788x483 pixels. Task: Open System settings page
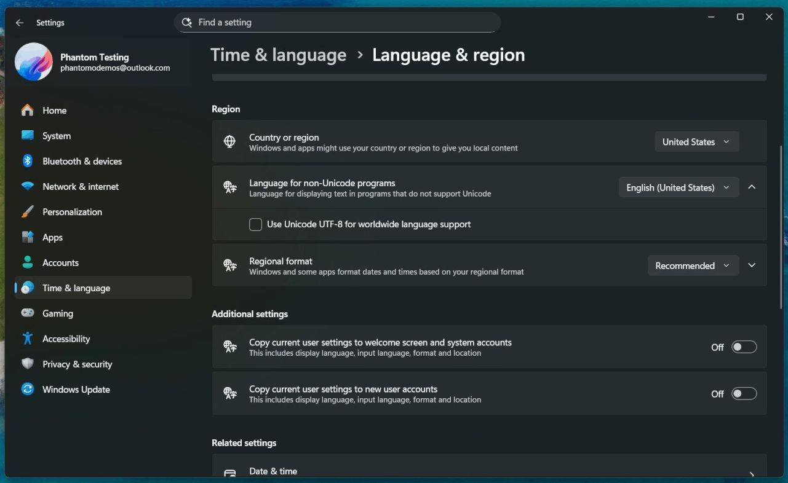[103, 136]
